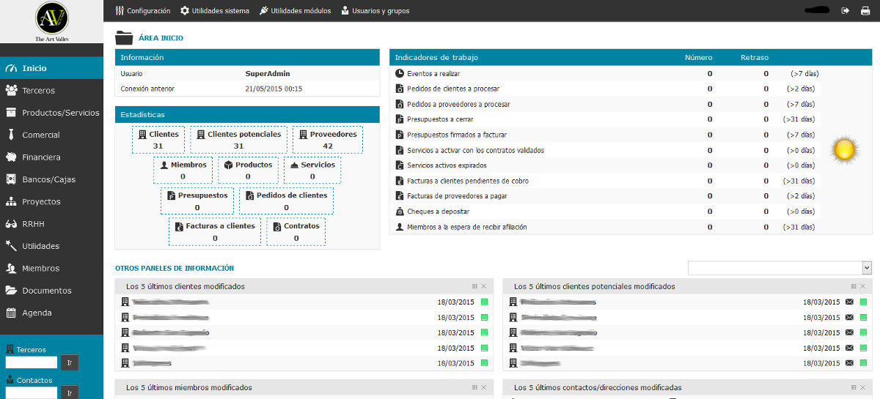
Task: Open the Financiera sidebar section
Action: [51, 157]
